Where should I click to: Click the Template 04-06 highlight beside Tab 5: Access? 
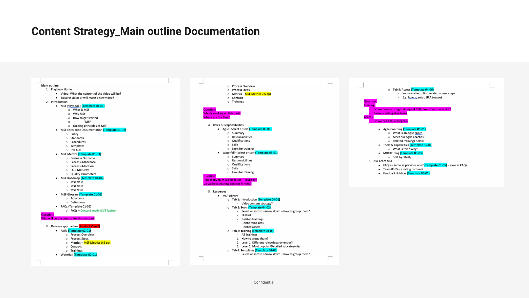click(422, 90)
